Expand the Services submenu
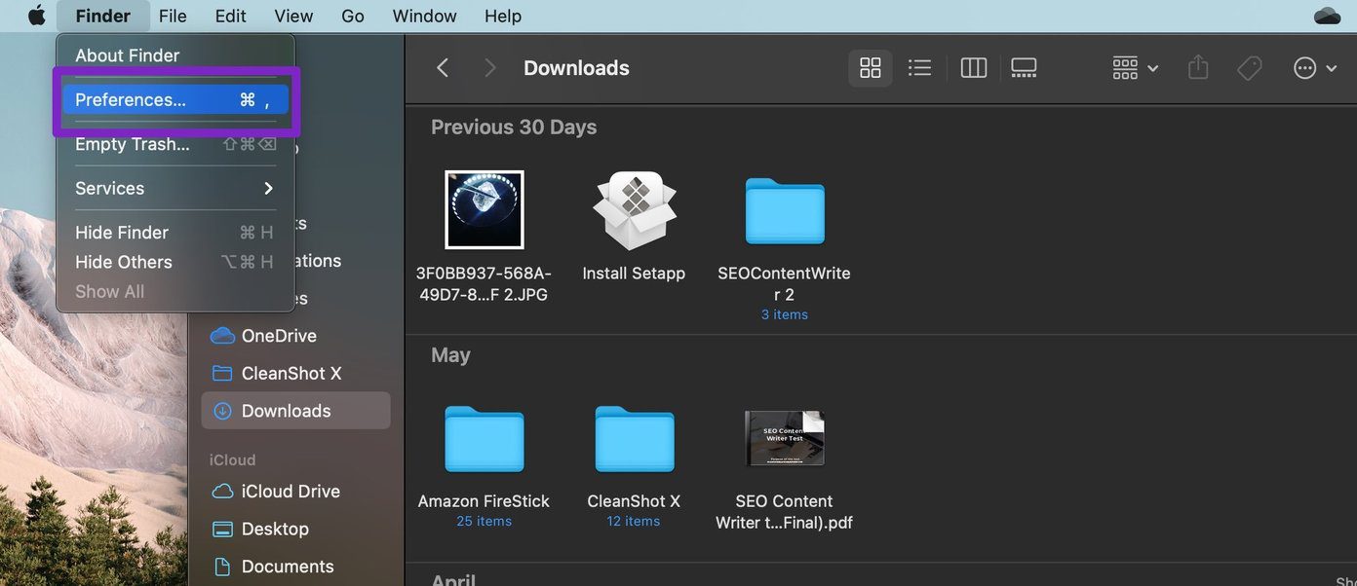Screen dimensions: 1357x586 pos(175,188)
